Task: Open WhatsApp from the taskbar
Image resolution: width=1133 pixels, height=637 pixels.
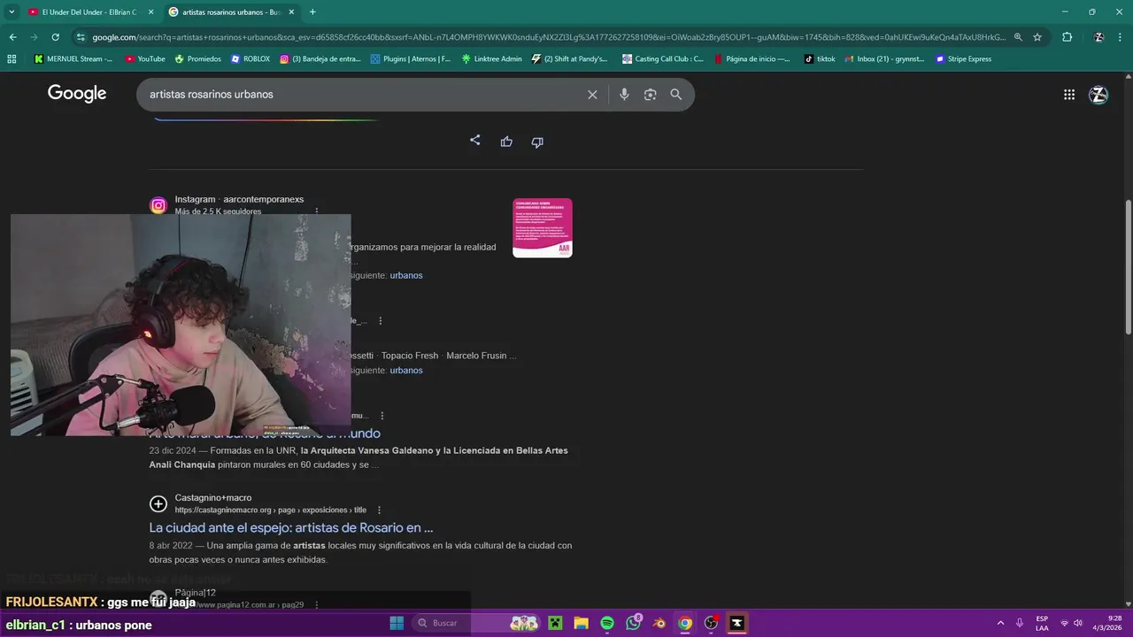Action: pyautogui.click(x=633, y=623)
